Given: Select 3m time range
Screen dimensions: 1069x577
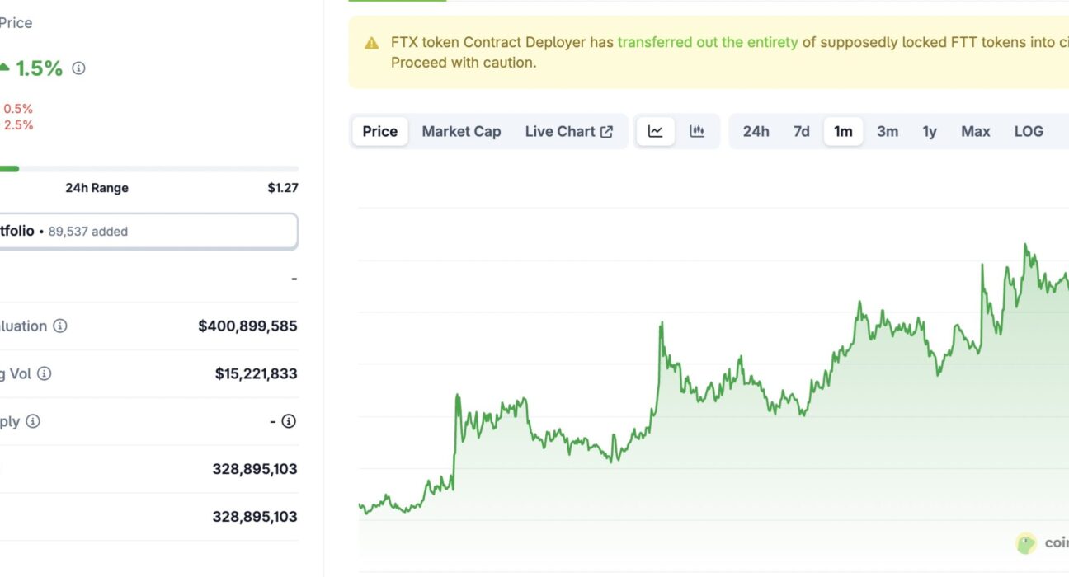Looking at the screenshot, I should pyautogui.click(x=888, y=131).
